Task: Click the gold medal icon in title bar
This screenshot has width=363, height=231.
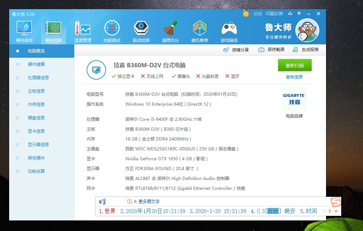Action: (x=246, y=13)
